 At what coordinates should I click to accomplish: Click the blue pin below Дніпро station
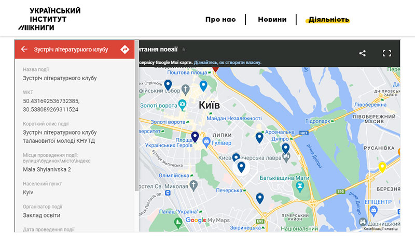click(x=285, y=149)
